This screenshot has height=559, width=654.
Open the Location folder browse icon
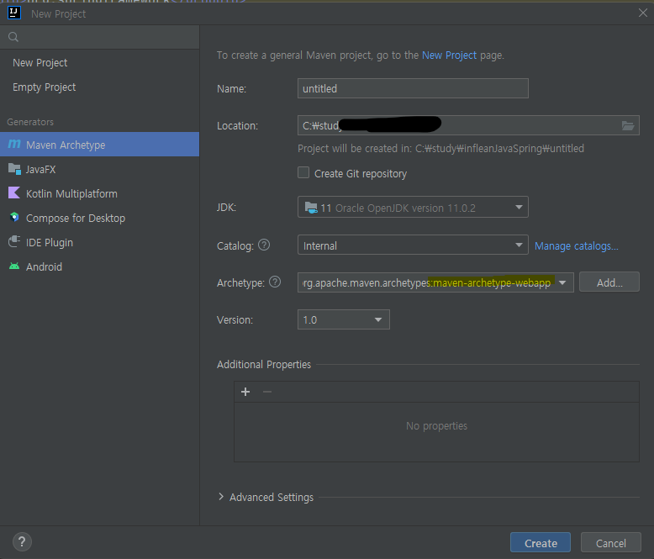[628, 125]
